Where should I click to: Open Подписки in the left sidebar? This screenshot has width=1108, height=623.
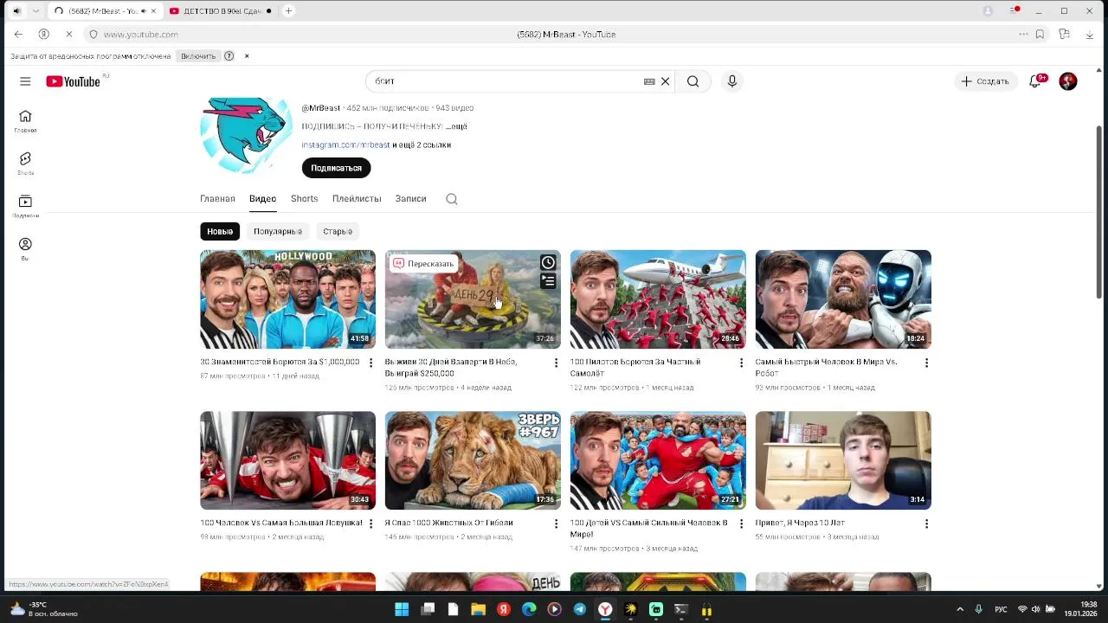[25, 206]
